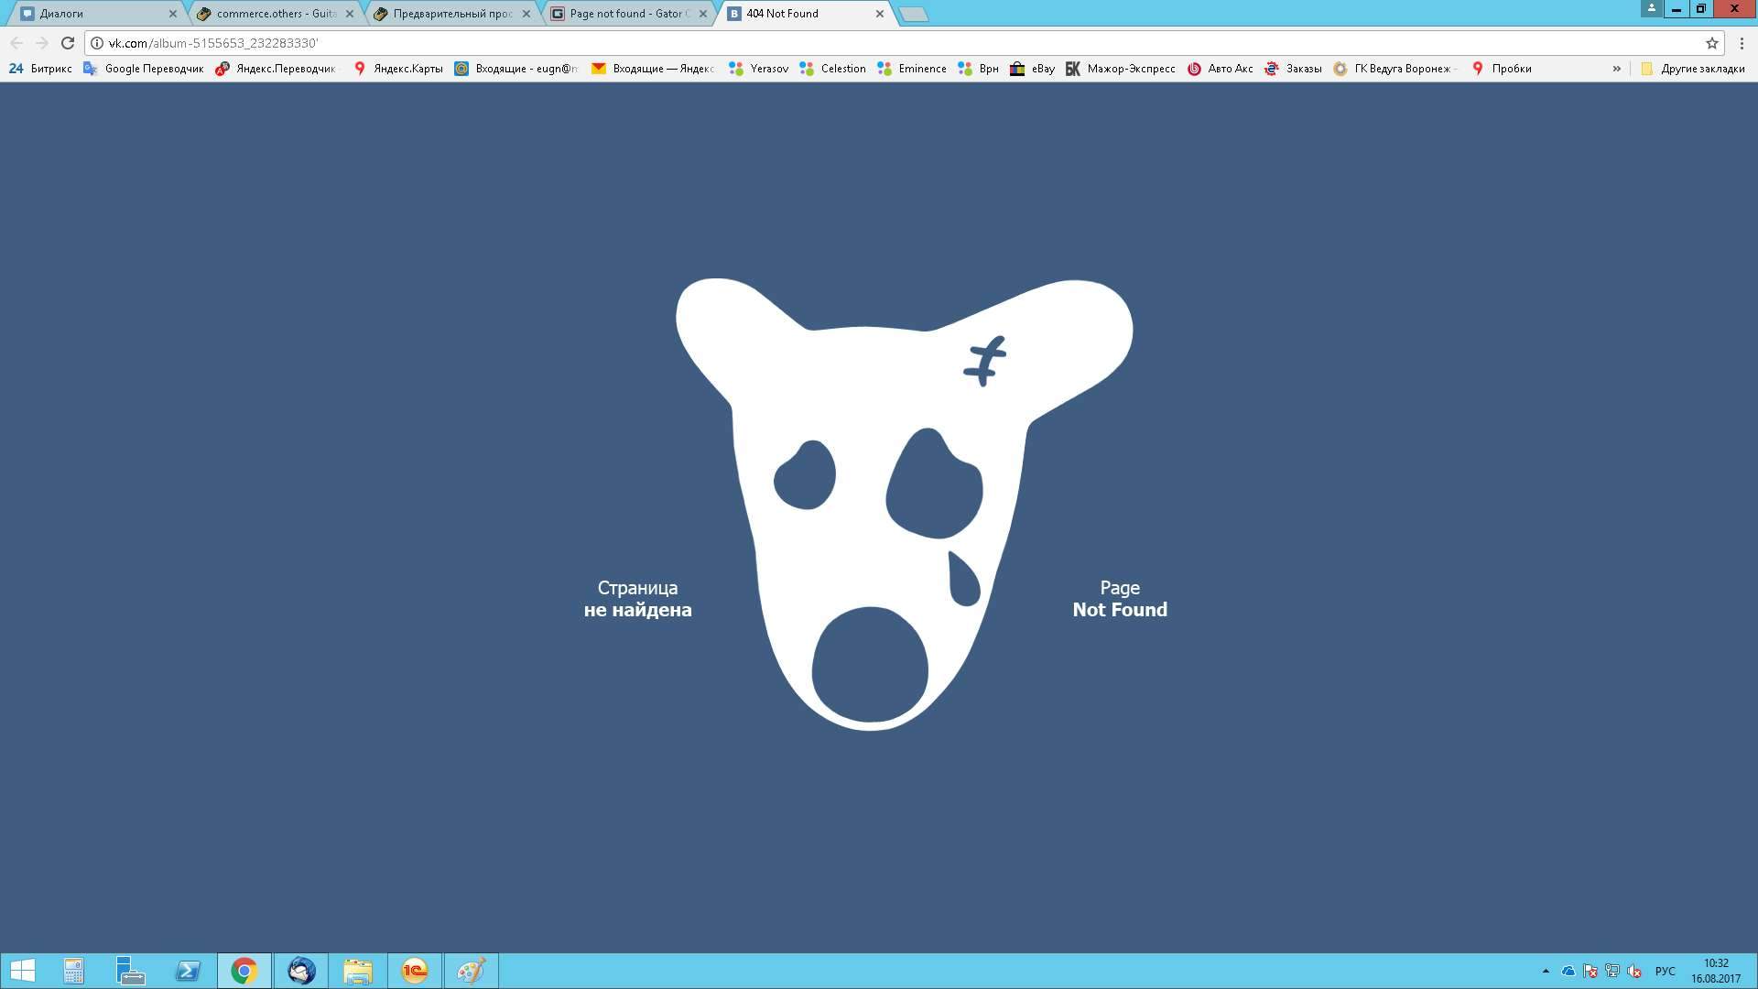Open the ГК Ведуга Воронеж bookmark
Screen dimensions: 1758x989
1394,69
